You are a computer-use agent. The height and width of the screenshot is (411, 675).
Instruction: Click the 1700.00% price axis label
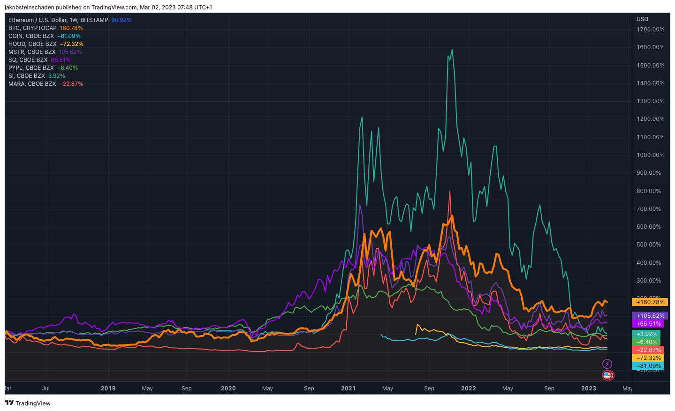651,30
